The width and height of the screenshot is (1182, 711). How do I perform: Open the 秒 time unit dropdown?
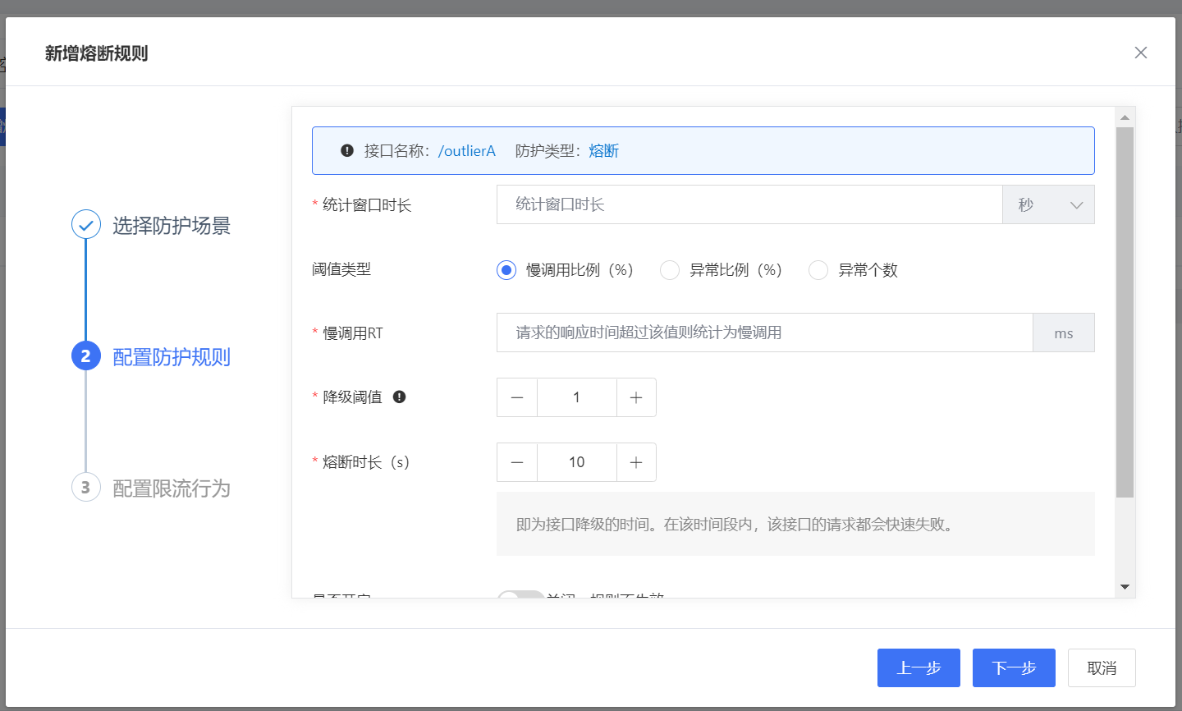coord(1048,204)
